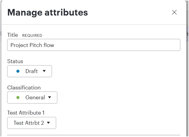Image resolution: width=189 pixels, height=137 pixels.
Task: Select the Draft text in Status
Action: pos(32,71)
